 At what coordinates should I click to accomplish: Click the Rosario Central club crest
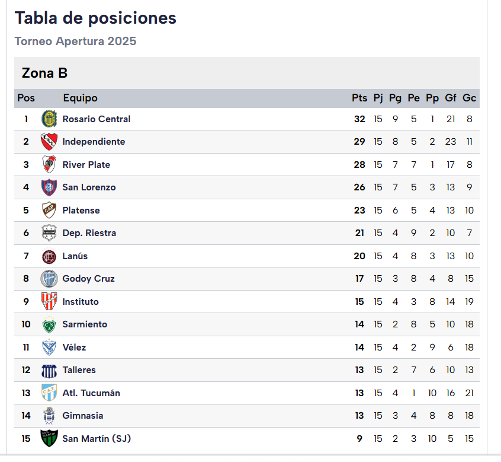point(49,119)
